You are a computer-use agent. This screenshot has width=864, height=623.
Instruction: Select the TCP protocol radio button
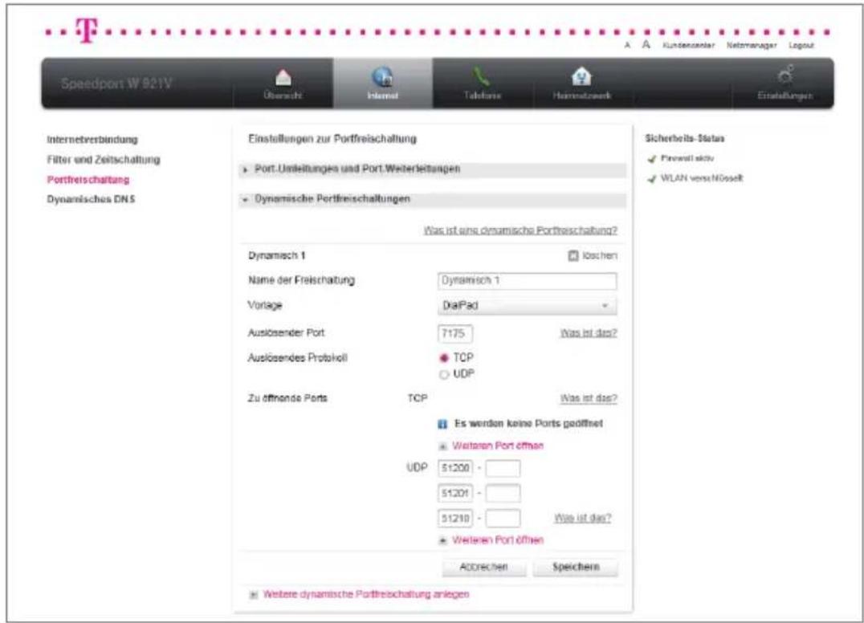coord(443,358)
